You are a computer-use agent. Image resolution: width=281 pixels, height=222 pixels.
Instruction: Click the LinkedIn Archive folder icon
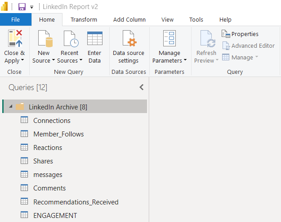pyautogui.click(x=20, y=106)
